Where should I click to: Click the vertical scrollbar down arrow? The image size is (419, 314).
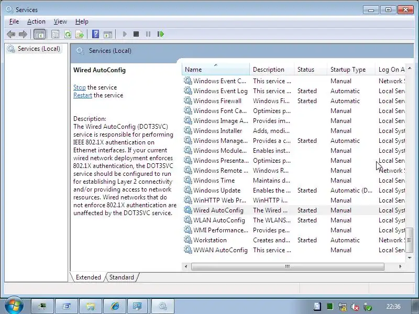(x=410, y=257)
